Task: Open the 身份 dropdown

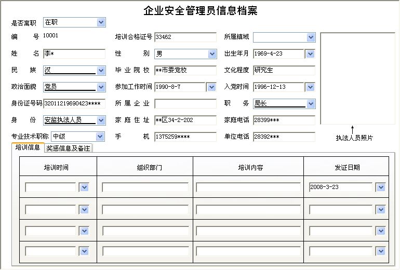Action: pyautogui.click(x=101, y=120)
